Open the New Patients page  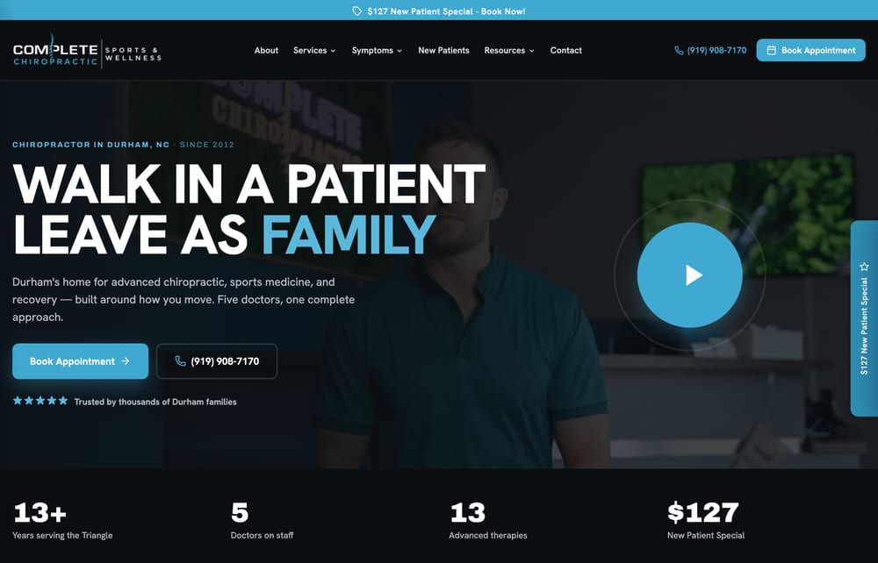[443, 50]
